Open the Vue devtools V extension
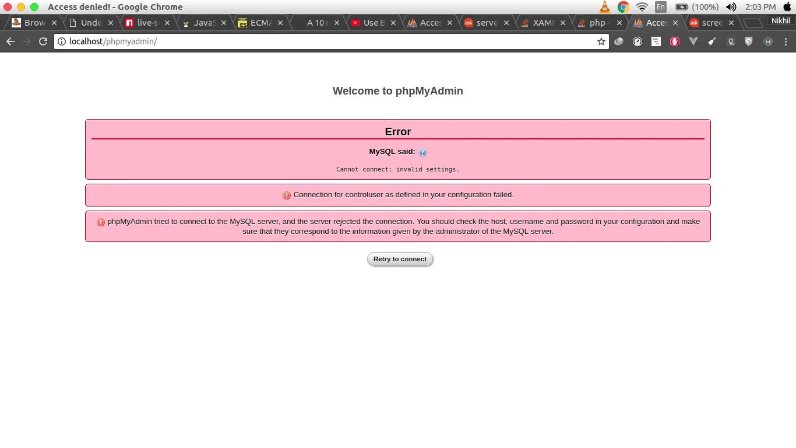 tap(693, 41)
